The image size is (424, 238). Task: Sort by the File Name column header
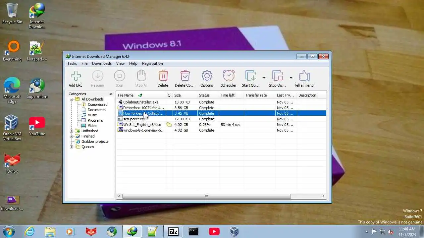(141, 95)
